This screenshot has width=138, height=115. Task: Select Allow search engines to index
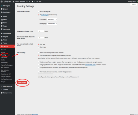(x=39, y=52)
